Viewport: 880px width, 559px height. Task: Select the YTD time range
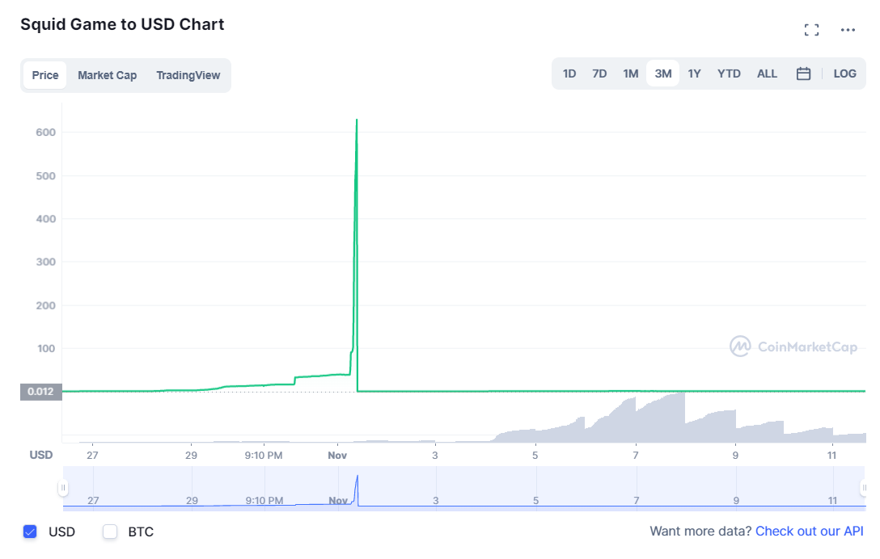coord(729,74)
